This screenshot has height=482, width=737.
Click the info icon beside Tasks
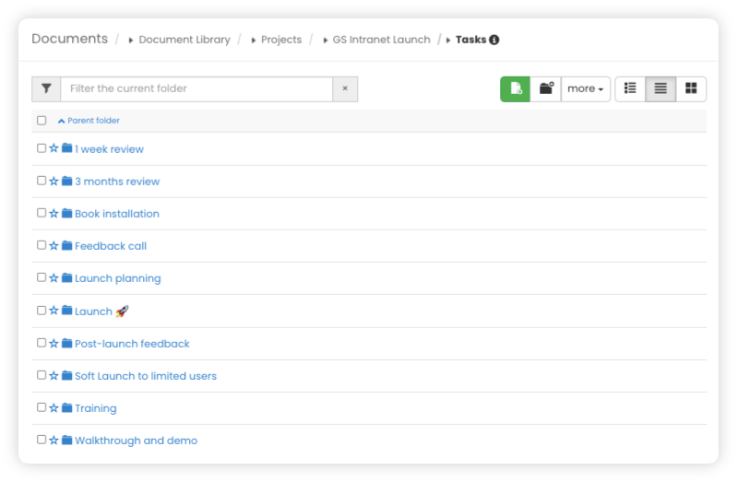click(x=494, y=40)
